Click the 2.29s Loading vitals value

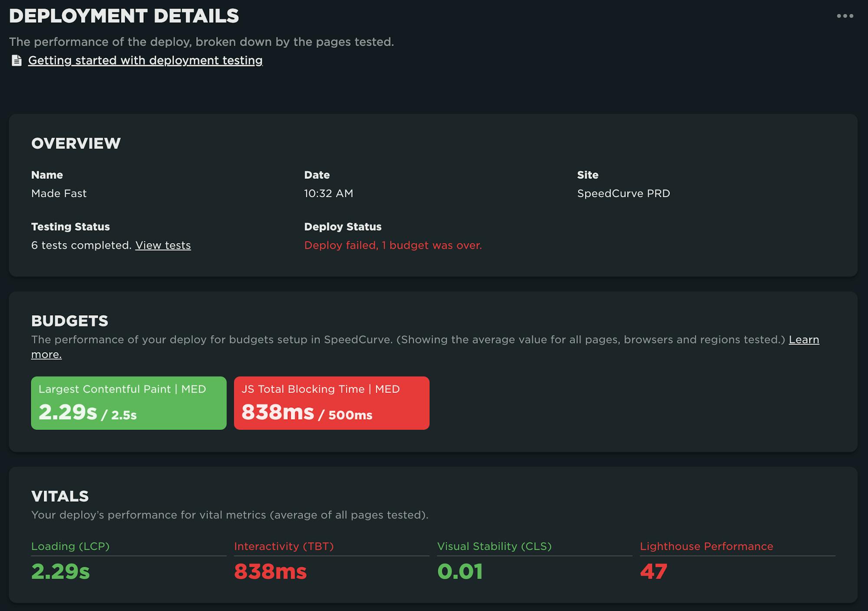[60, 571]
